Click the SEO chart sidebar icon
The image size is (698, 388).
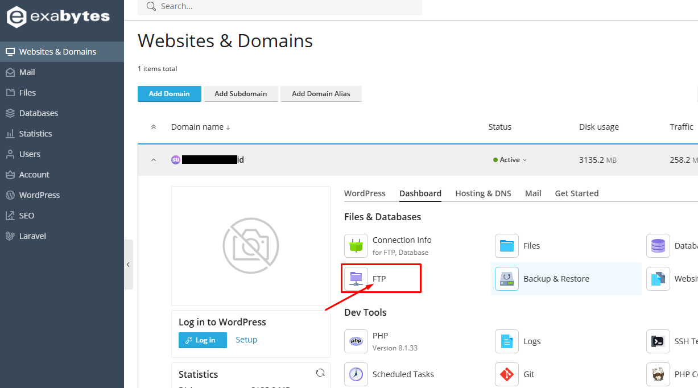tap(10, 216)
